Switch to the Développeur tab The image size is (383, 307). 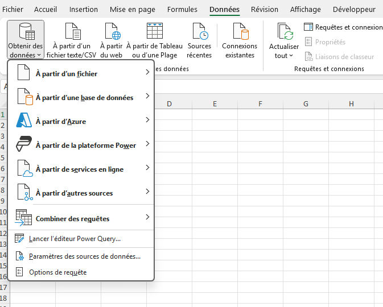tap(354, 9)
